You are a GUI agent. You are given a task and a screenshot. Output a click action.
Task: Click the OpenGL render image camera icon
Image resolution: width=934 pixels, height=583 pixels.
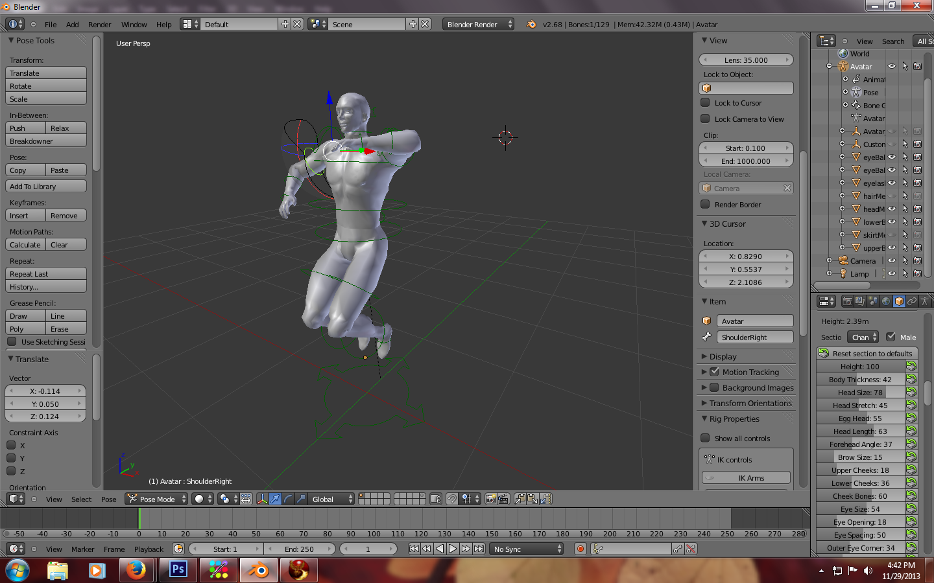click(x=491, y=499)
